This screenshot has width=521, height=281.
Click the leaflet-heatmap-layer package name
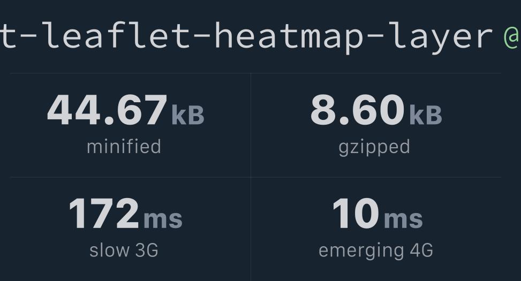click(246, 36)
